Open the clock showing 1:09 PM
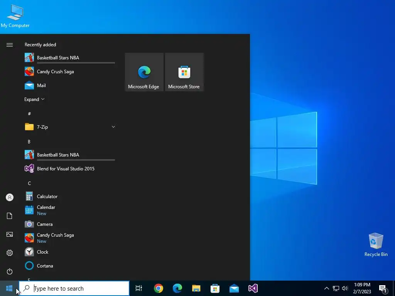 tap(362, 288)
